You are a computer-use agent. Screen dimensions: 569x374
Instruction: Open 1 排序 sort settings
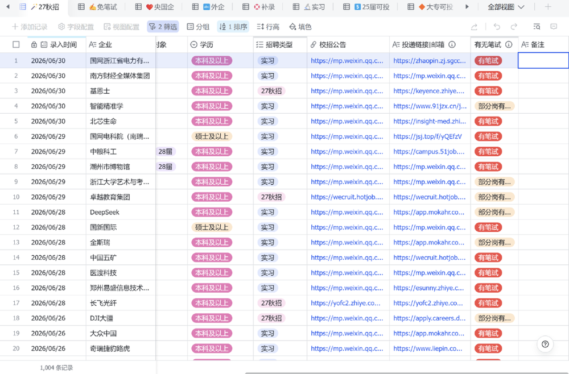(x=233, y=27)
